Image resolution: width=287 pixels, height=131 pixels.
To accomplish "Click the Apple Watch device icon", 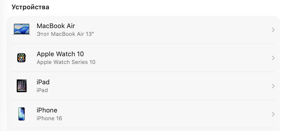I will coord(21,58).
